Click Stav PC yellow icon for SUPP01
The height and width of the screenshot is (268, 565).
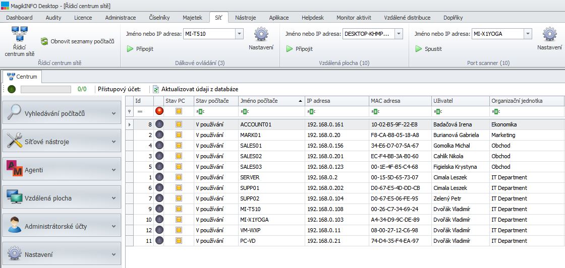(179, 188)
